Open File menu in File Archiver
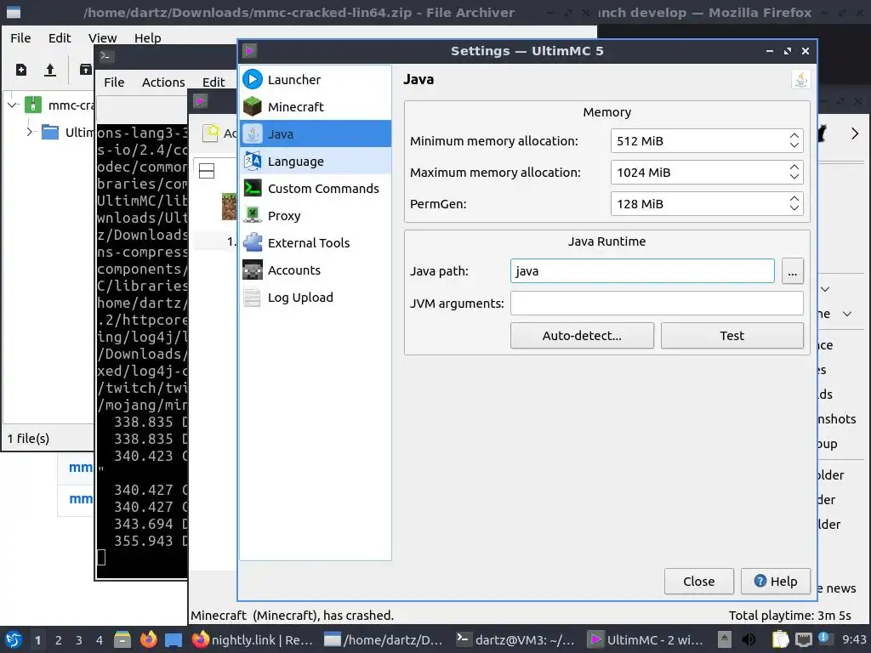The height and width of the screenshot is (653, 871). tap(20, 37)
